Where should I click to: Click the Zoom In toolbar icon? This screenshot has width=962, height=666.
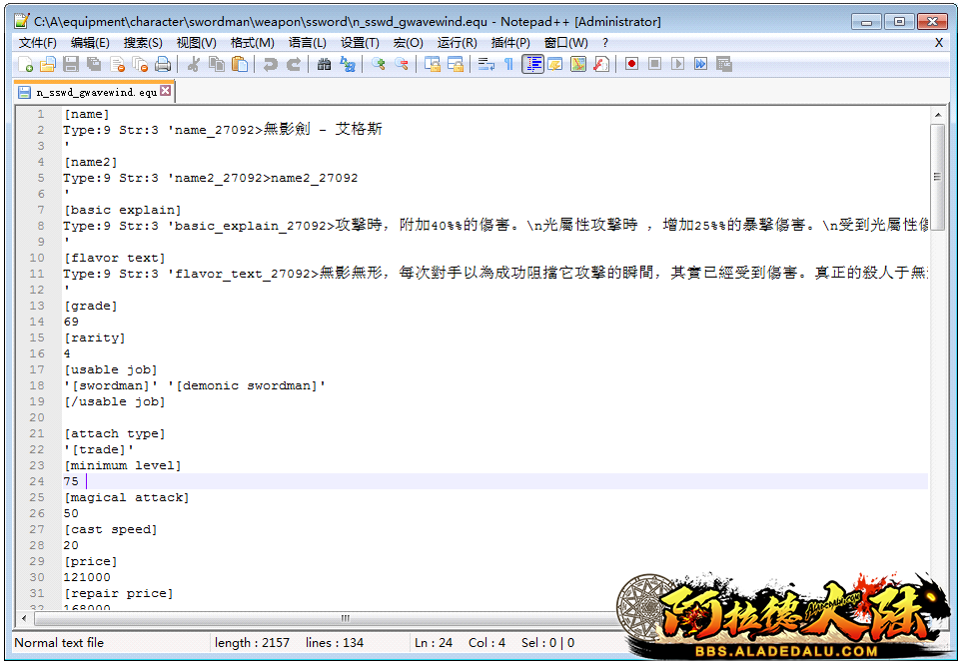[x=378, y=65]
